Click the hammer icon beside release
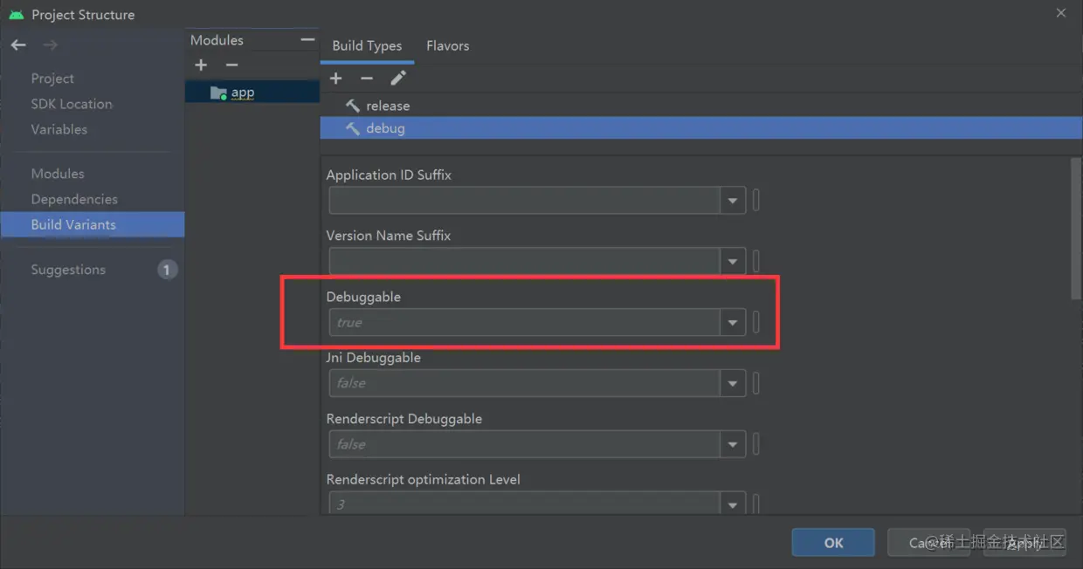 (353, 106)
